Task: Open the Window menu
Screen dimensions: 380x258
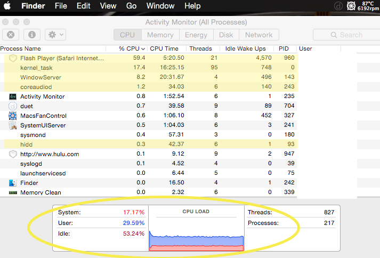Action: (x=160, y=6)
